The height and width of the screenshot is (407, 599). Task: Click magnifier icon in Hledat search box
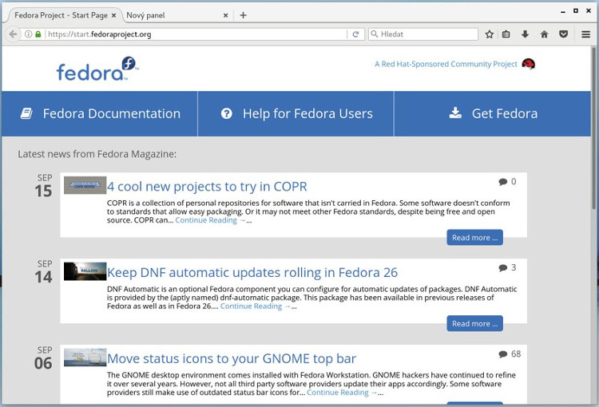tap(375, 34)
